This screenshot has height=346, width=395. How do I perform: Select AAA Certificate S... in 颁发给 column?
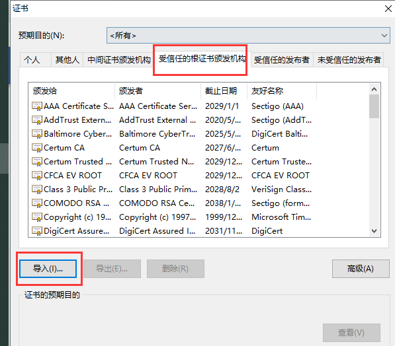[x=79, y=106]
